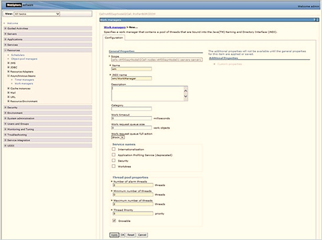Expand the Troubleshooting section icon
Screen dimensions: 322x240
[x=5, y=135]
